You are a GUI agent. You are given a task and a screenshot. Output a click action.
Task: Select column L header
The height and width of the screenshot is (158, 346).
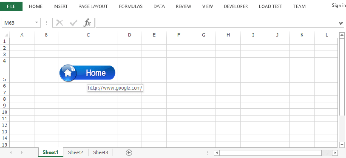tap(326, 35)
